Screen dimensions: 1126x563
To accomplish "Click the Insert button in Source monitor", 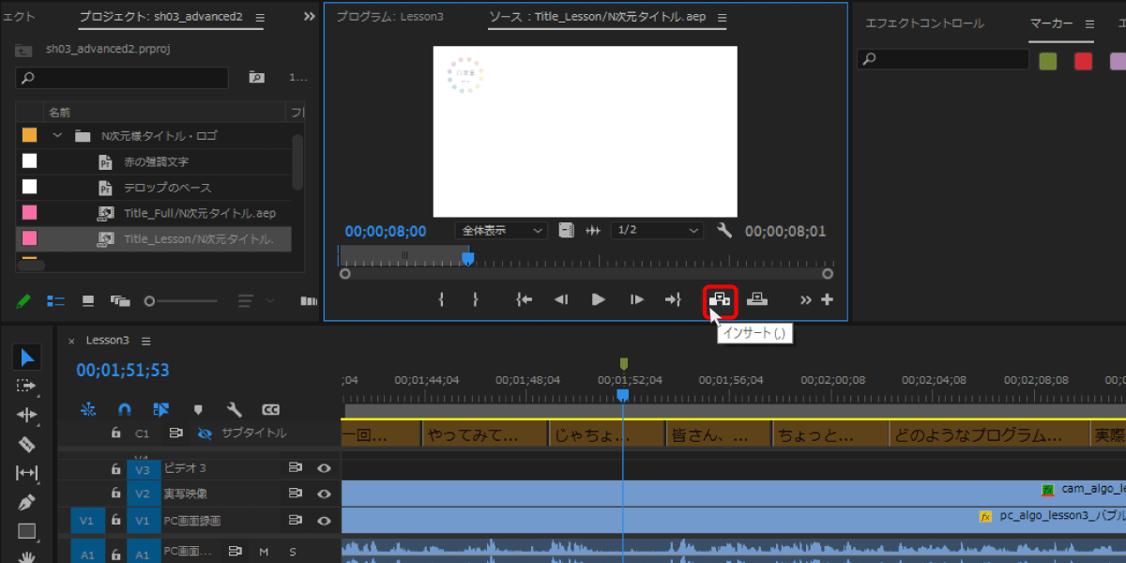I will click(x=720, y=299).
